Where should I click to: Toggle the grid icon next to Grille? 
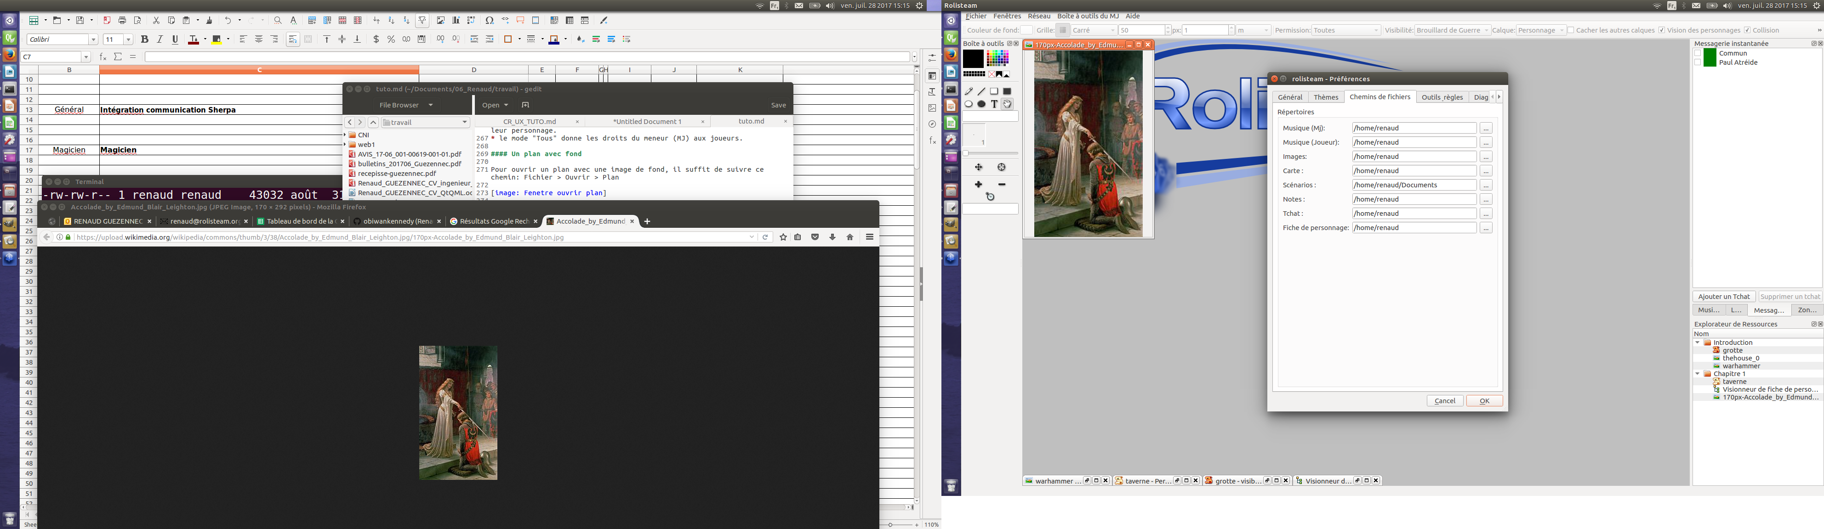tap(1063, 30)
